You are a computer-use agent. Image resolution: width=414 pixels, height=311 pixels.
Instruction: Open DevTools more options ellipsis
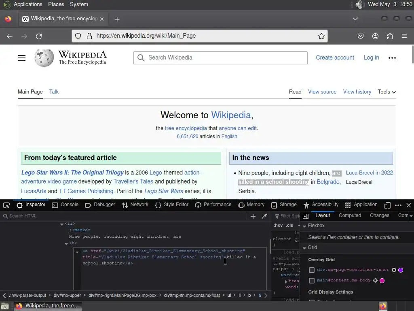(x=398, y=205)
